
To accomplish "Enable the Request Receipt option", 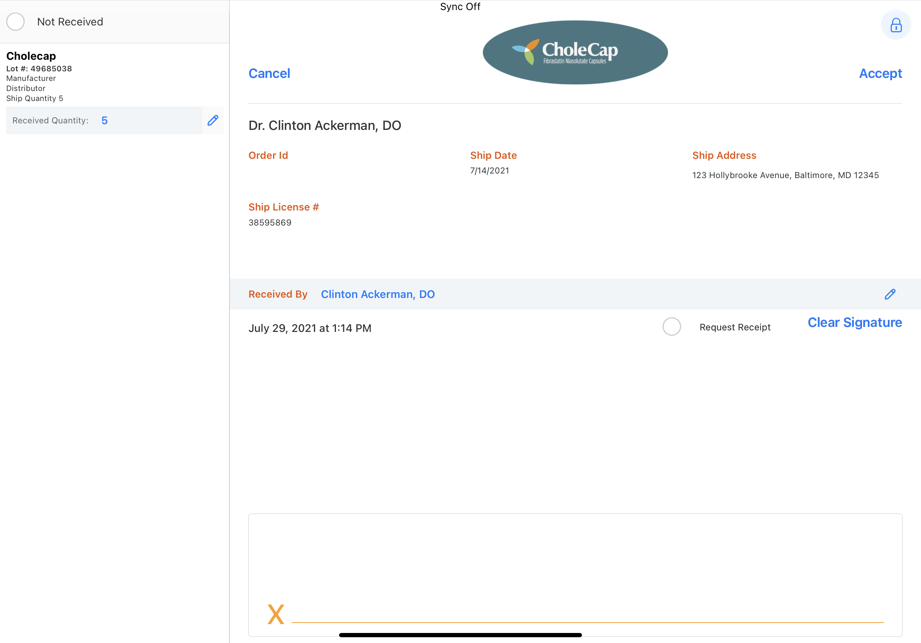I will [671, 327].
